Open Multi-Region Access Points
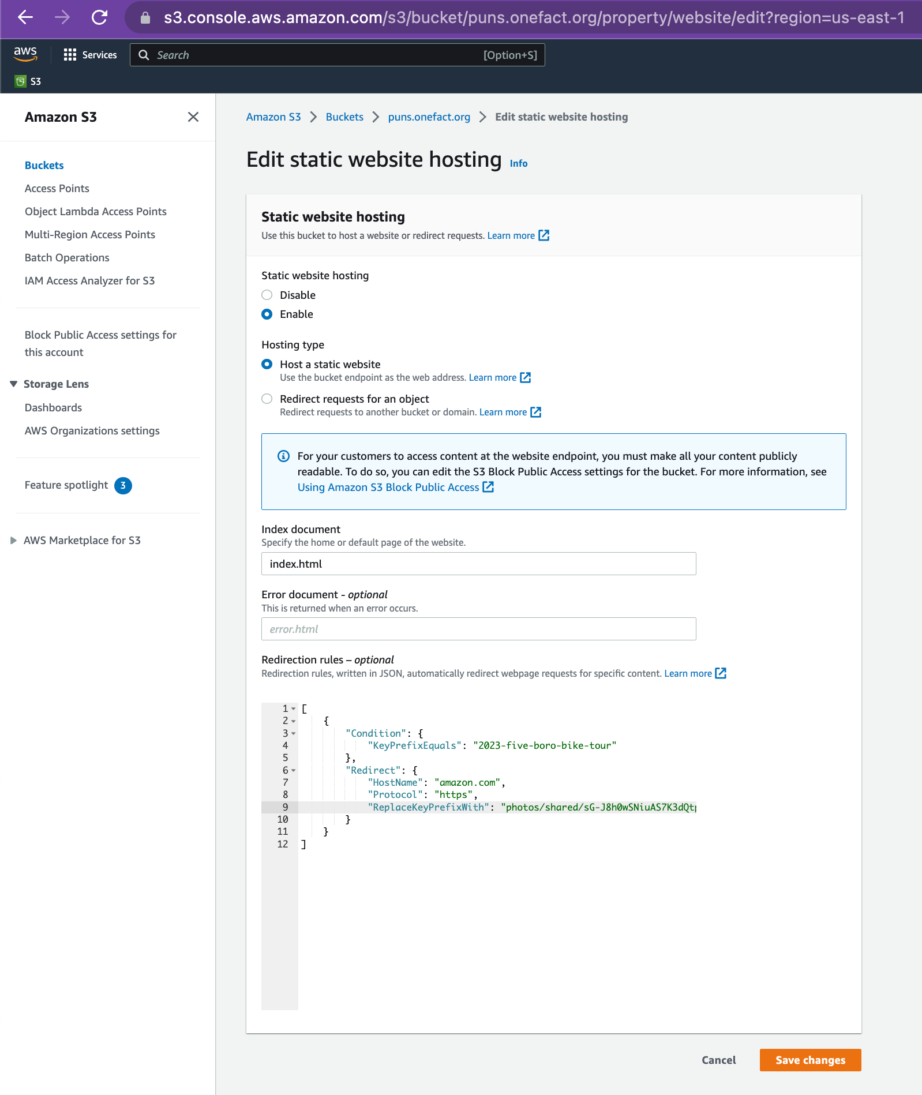The width and height of the screenshot is (922, 1095). (90, 235)
